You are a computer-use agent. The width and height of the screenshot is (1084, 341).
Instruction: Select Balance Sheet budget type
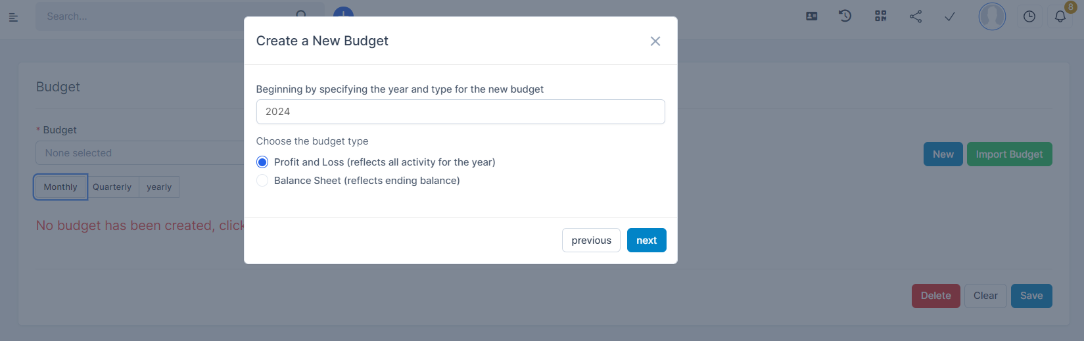pyautogui.click(x=262, y=181)
